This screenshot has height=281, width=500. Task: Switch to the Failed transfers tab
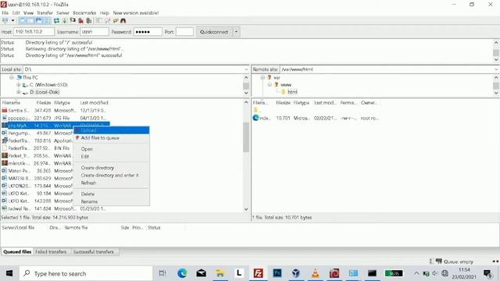click(51, 251)
